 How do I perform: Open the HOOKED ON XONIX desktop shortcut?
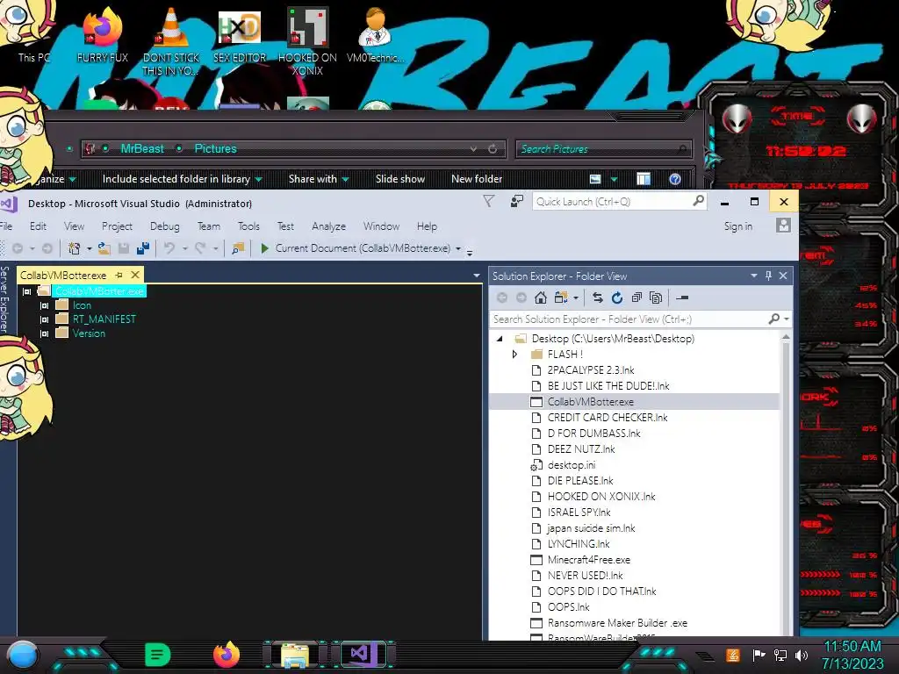point(307,41)
